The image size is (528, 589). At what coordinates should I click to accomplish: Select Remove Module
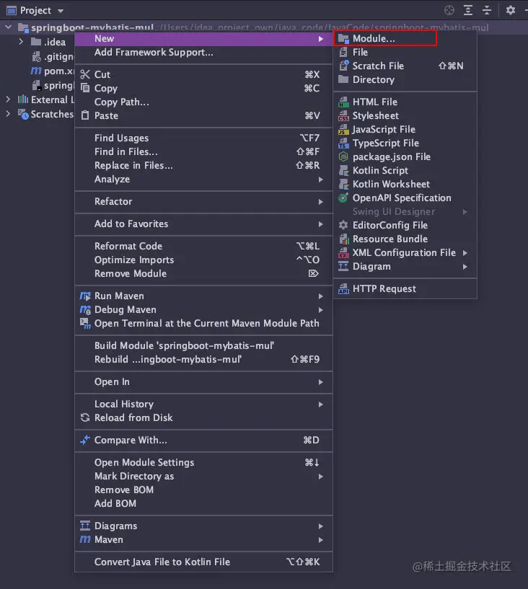tap(203, 273)
